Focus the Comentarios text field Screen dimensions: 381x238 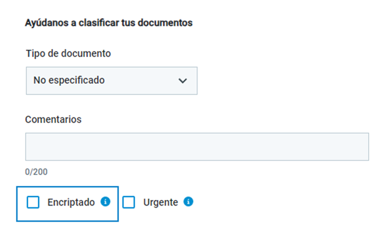[x=197, y=146]
